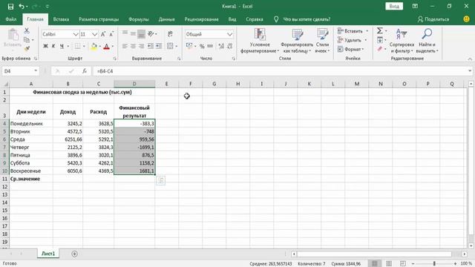Apply red font color
Screen dimensions: 475x267
106,46
